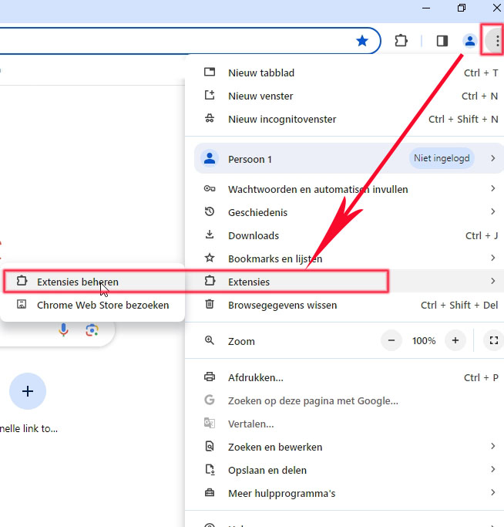The image size is (504, 527).
Task: Toggle the side panel icon
Action: click(442, 41)
